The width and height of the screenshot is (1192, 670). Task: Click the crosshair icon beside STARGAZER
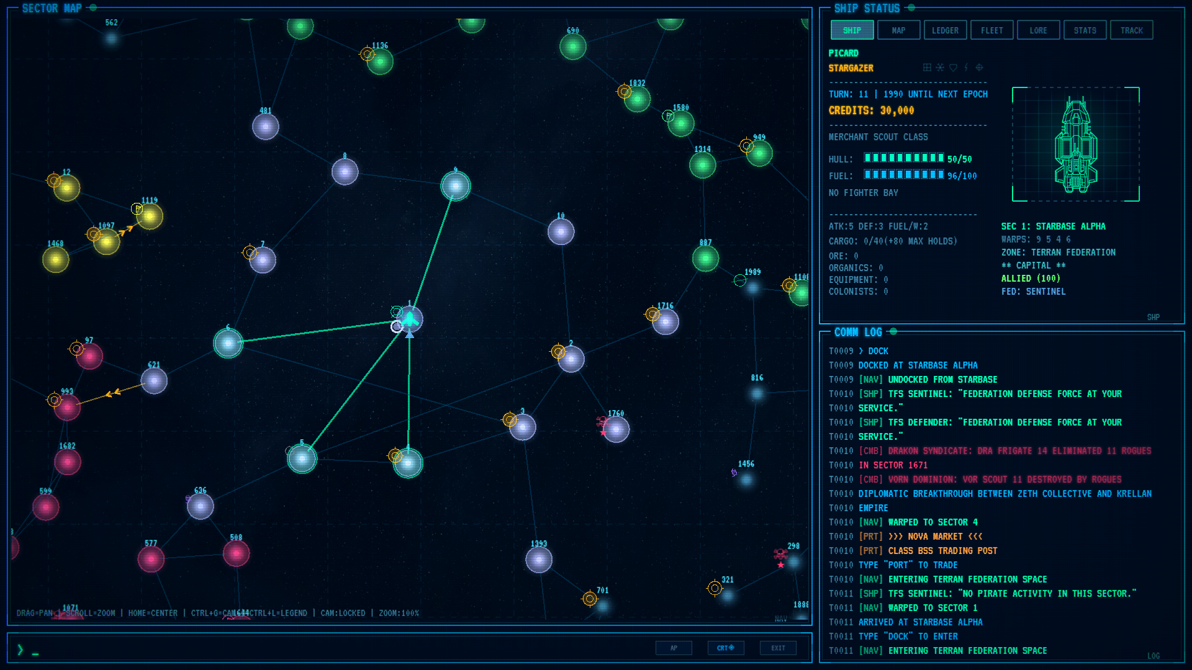click(979, 68)
